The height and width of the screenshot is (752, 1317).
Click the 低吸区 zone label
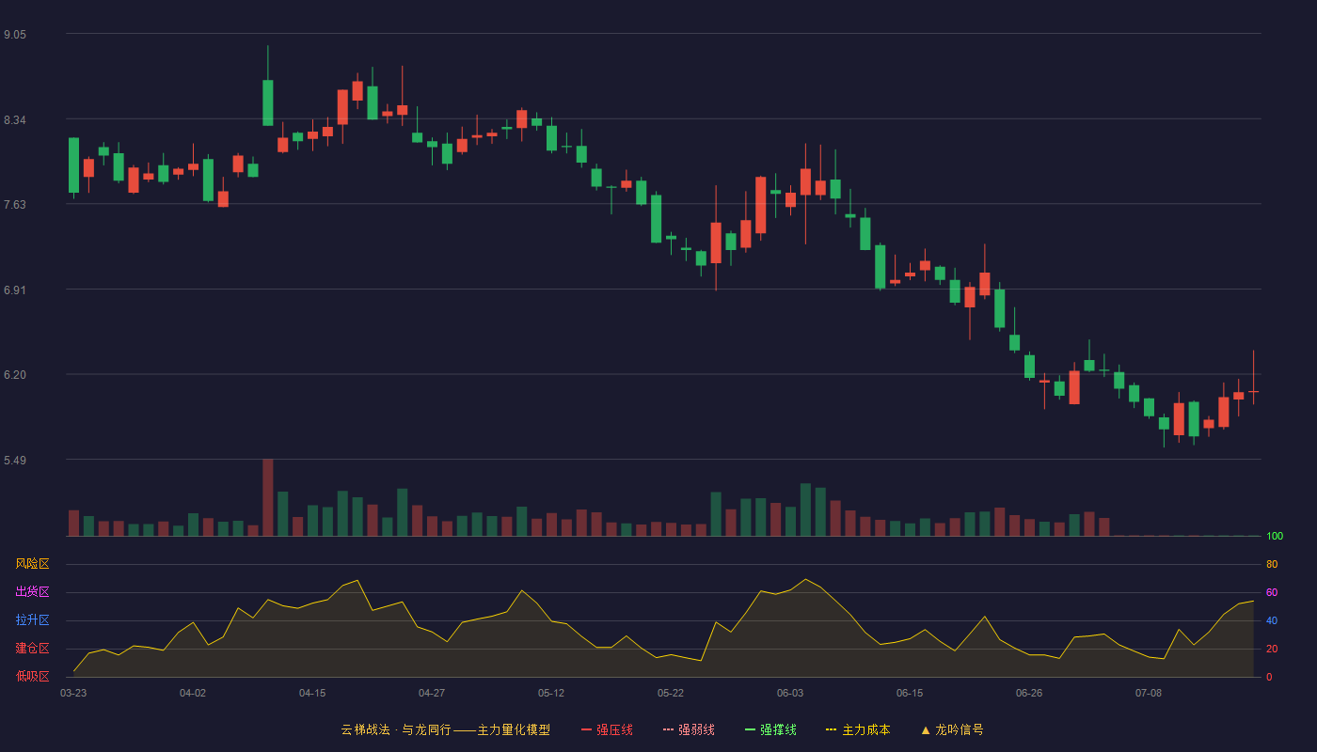pyautogui.click(x=32, y=676)
